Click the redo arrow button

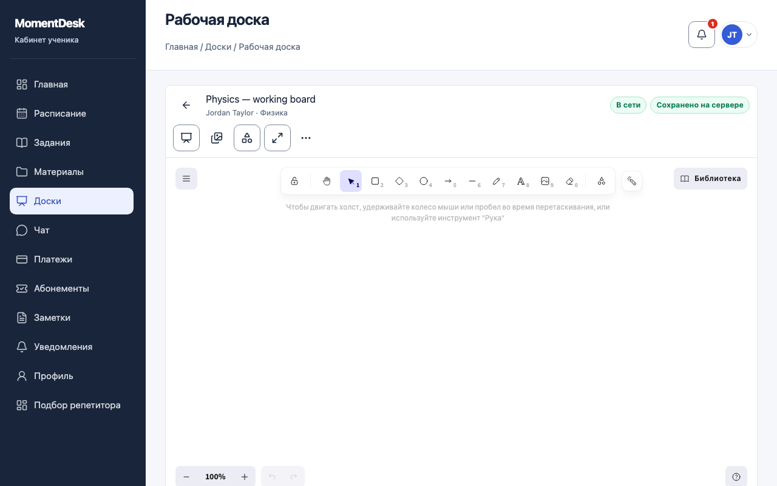click(294, 477)
